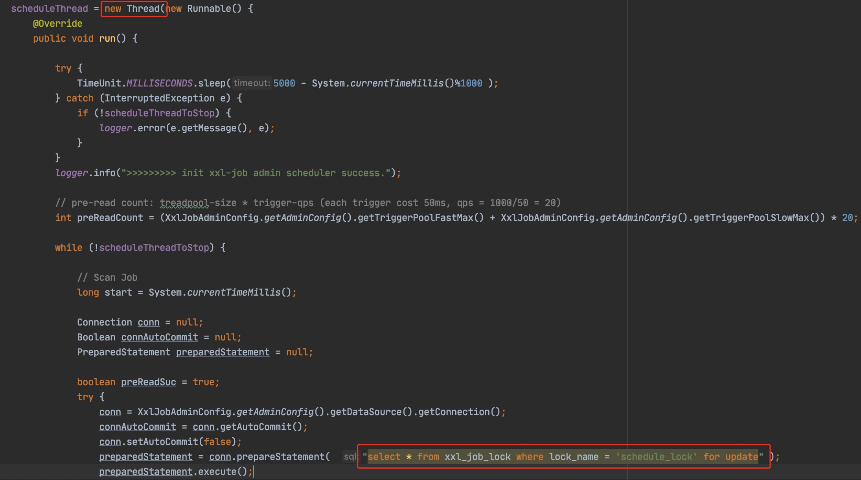Click the 'timeout:' parameter hint in sleep()

pos(252,83)
